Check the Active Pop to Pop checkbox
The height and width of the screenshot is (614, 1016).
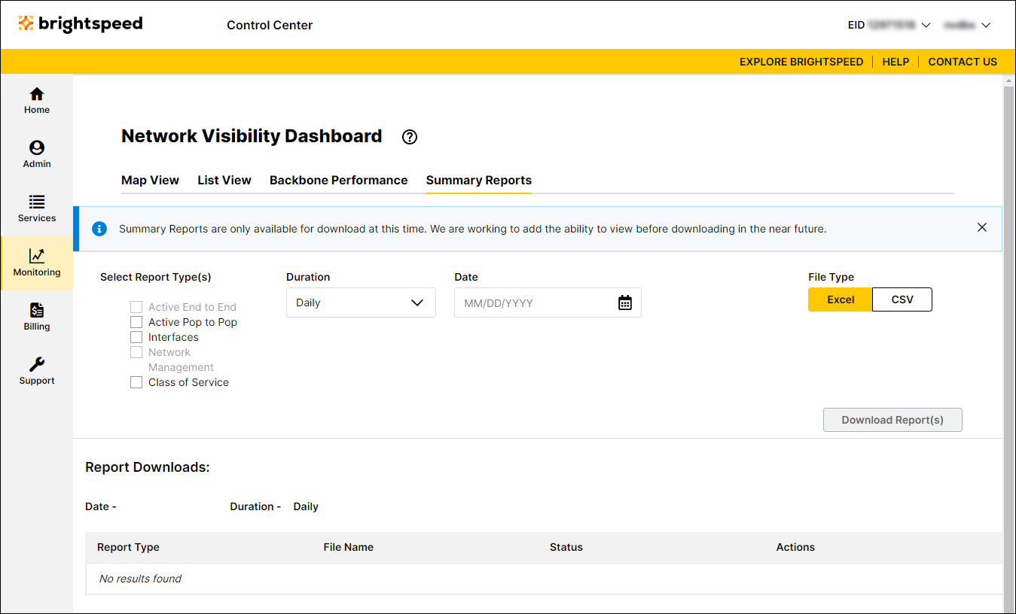click(136, 322)
